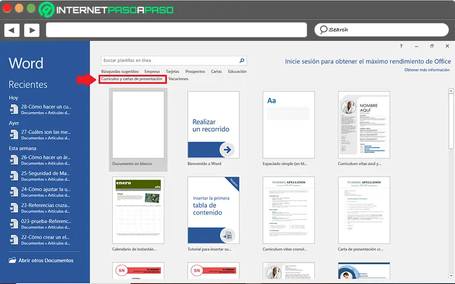This screenshot has width=455, height=284.
Task: Click magnifier icon in the top Search bar
Action: tap(323, 30)
